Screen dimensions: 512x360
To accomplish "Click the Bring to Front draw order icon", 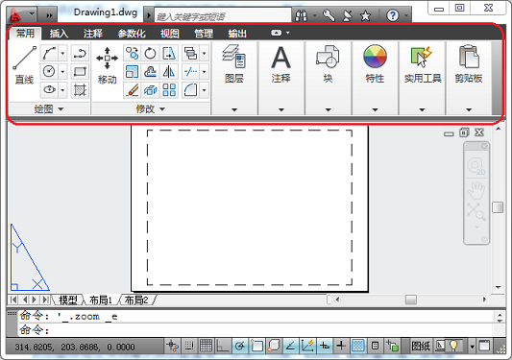I will (190, 53).
